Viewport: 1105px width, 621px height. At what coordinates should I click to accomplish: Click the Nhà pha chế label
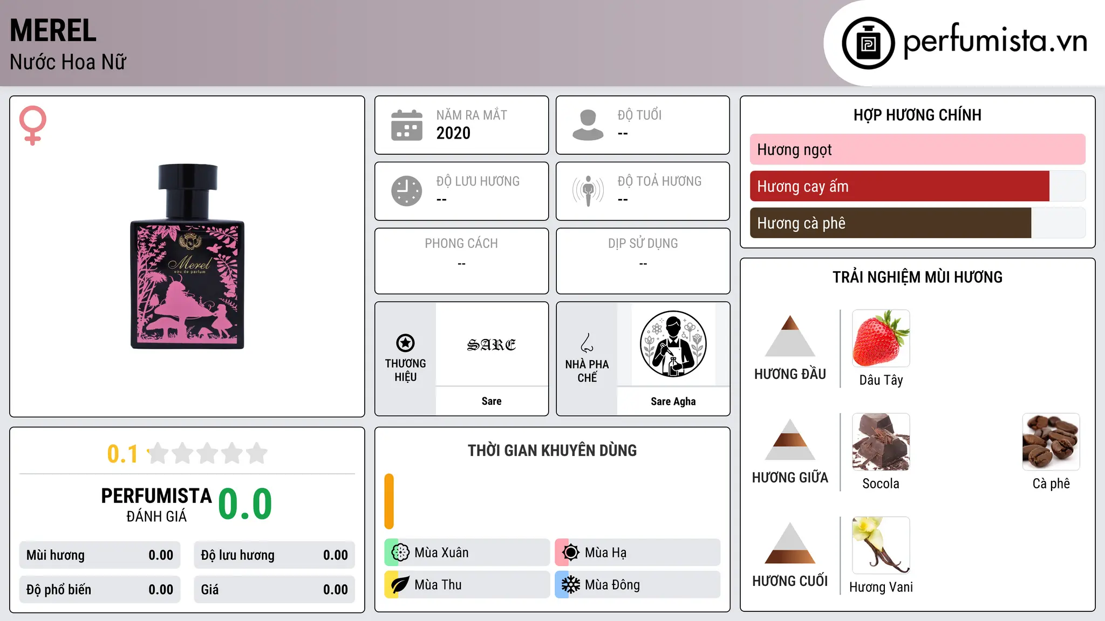coord(587,371)
